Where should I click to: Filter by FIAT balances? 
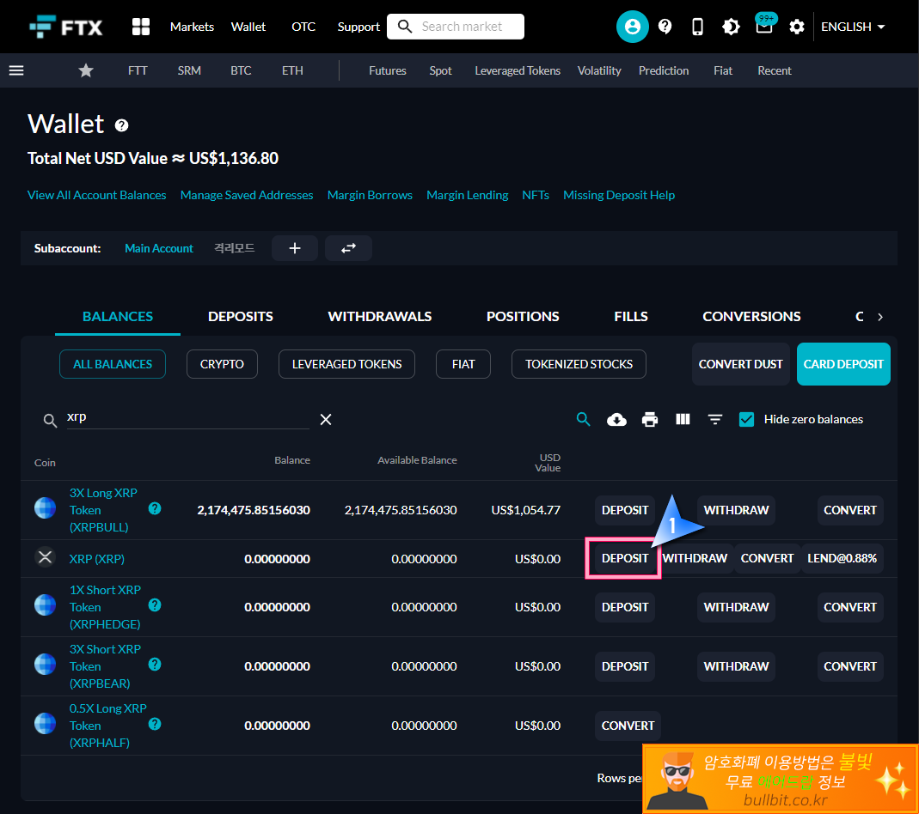pos(463,364)
